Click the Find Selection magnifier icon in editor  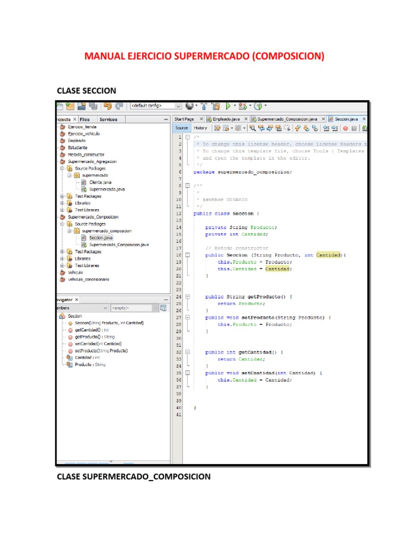(x=253, y=128)
